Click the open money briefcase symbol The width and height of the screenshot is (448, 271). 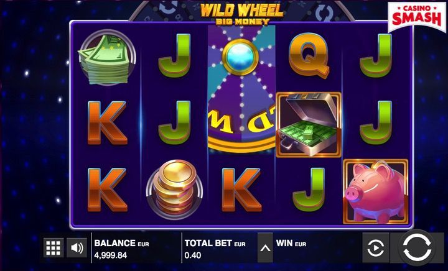click(309, 124)
